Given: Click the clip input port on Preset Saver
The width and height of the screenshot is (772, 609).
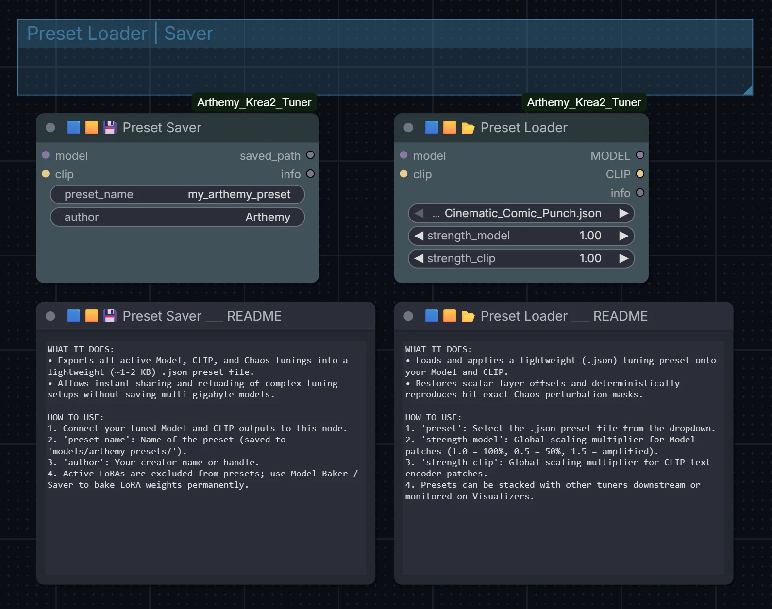Looking at the screenshot, I should 46,173.
